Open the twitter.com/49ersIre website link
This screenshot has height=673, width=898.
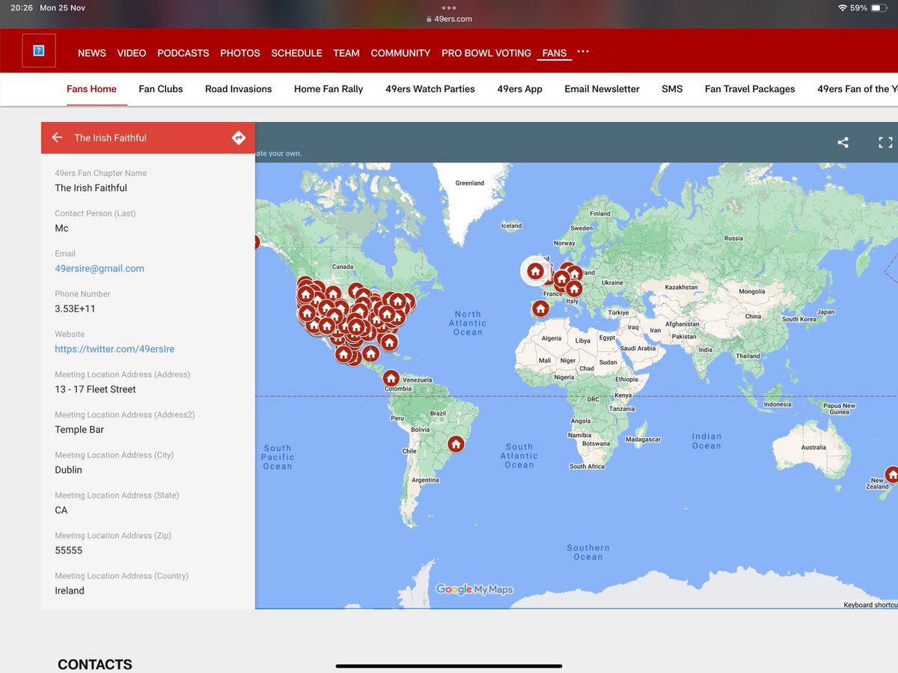click(114, 349)
